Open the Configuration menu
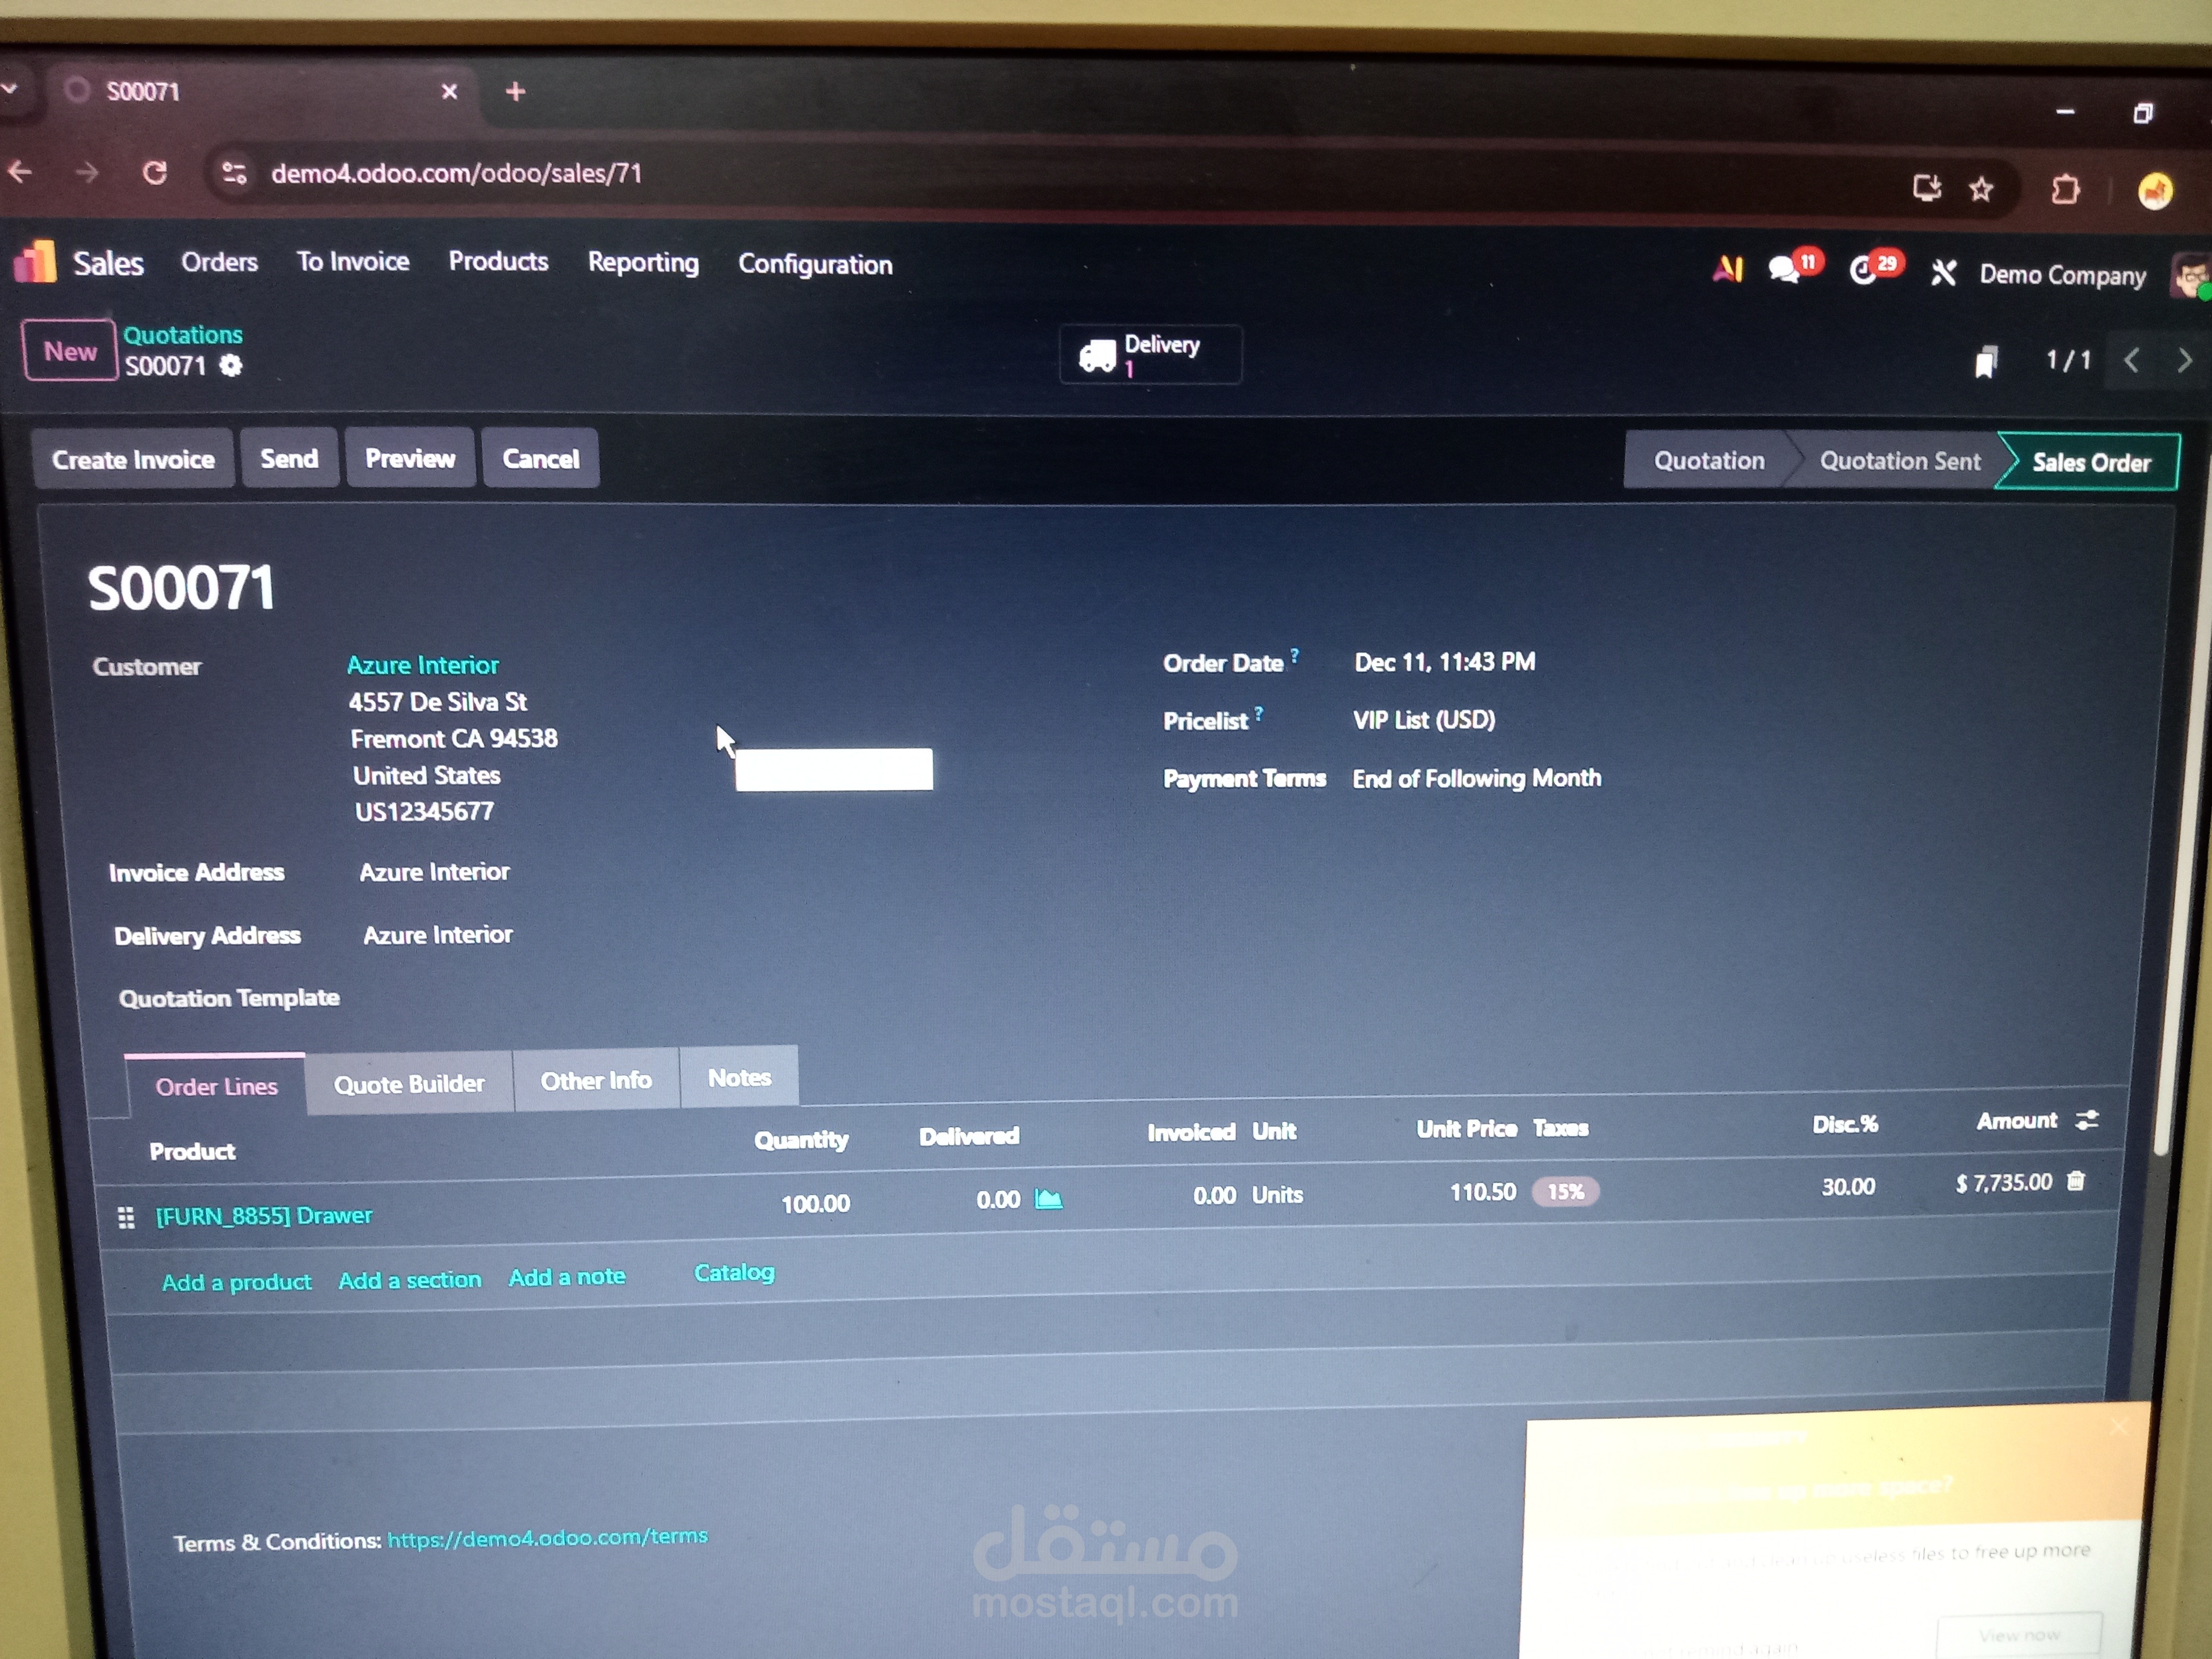 tap(815, 264)
